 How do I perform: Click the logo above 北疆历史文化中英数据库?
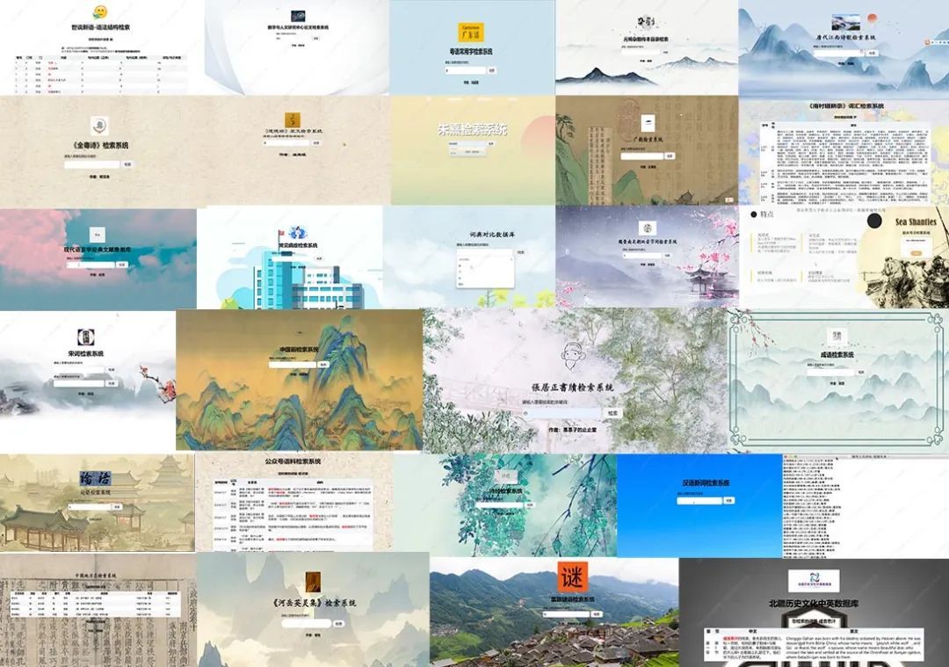813,580
